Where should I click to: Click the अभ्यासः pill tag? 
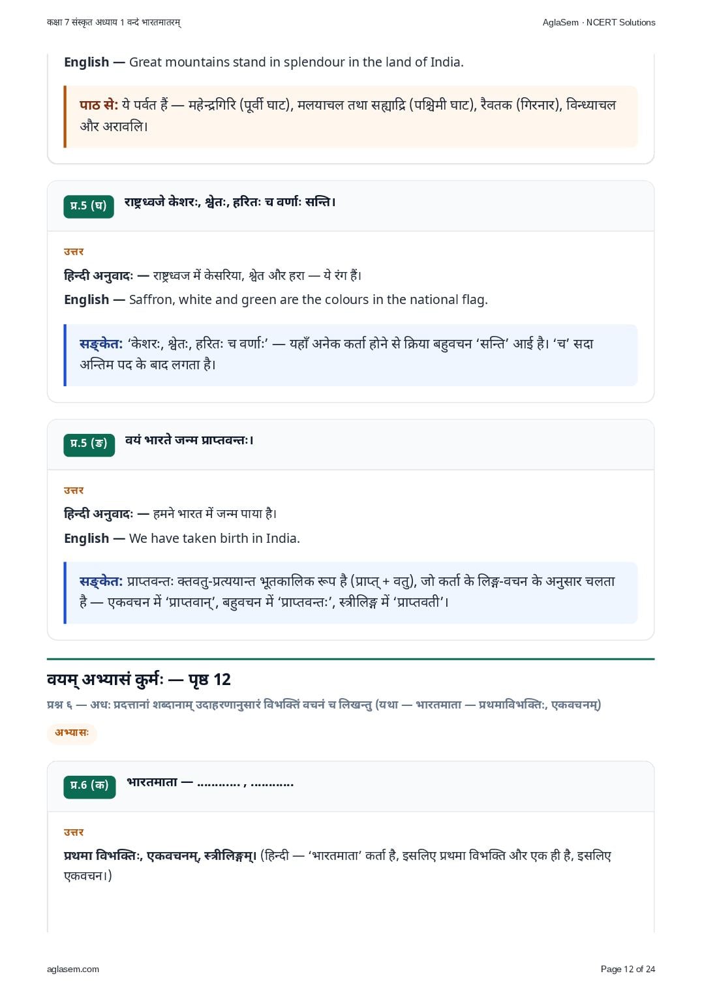pyautogui.click(x=72, y=733)
